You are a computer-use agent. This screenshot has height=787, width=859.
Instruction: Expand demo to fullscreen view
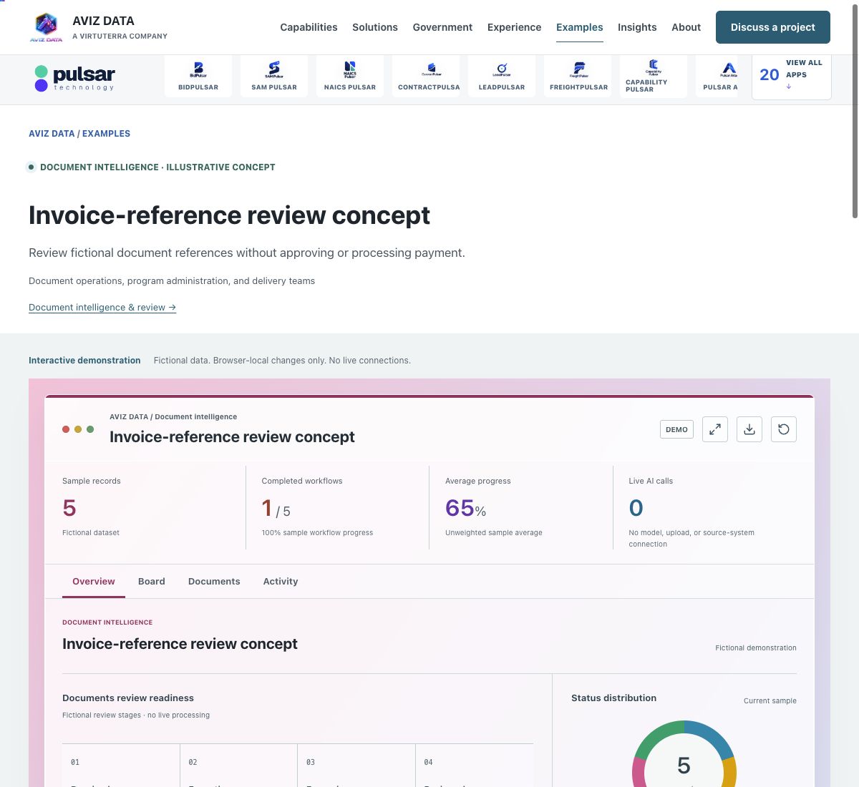coord(715,429)
